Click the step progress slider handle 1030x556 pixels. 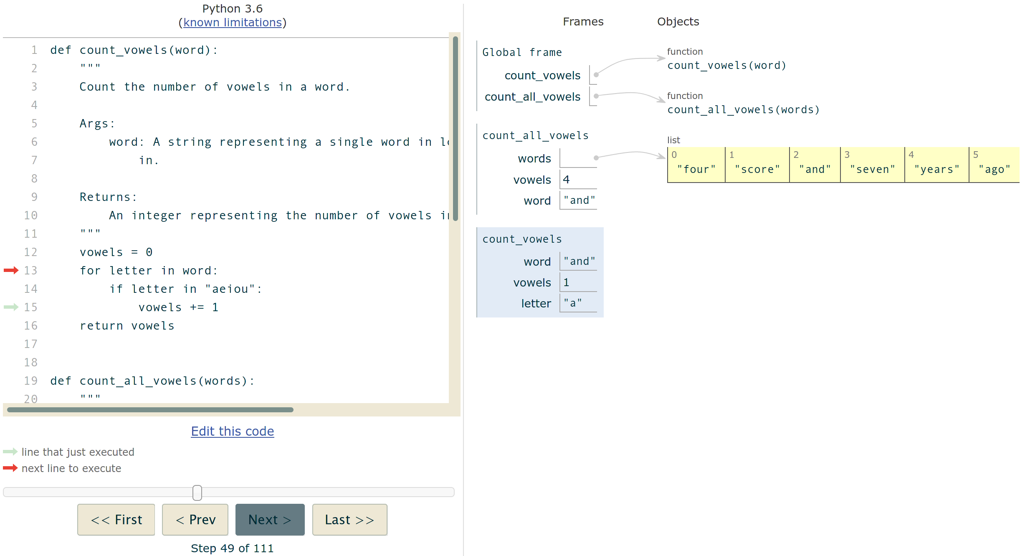196,493
